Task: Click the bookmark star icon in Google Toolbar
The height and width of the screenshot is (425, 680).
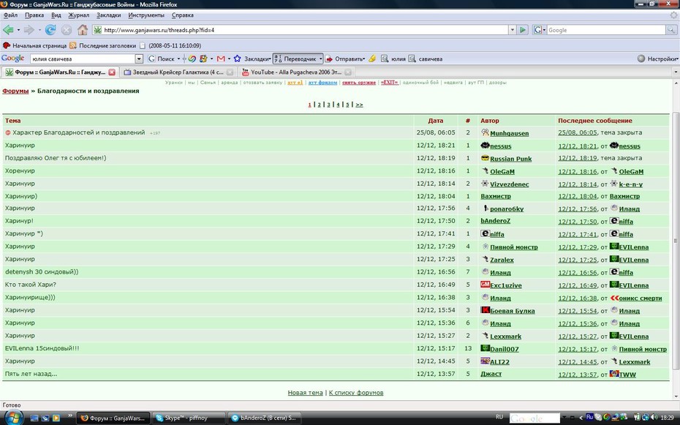Action: click(x=237, y=59)
